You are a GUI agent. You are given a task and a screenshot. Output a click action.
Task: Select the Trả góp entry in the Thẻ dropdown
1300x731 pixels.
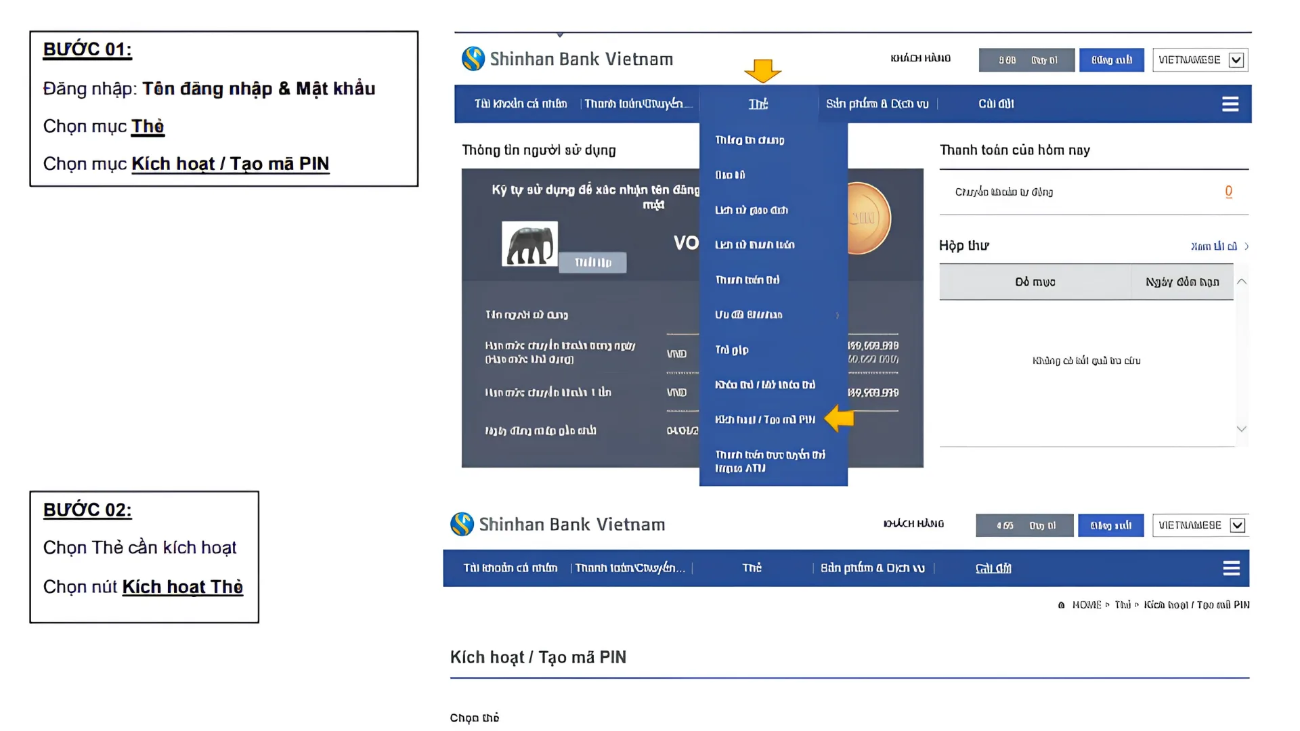pos(732,350)
